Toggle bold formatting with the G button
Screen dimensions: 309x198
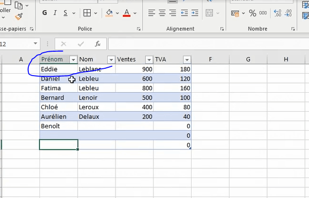(x=45, y=13)
